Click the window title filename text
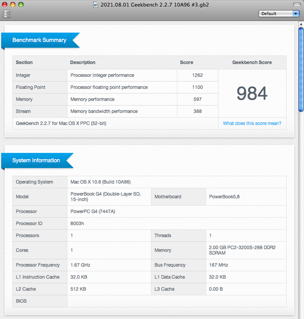304x319 pixels. [x=155, y=5]
